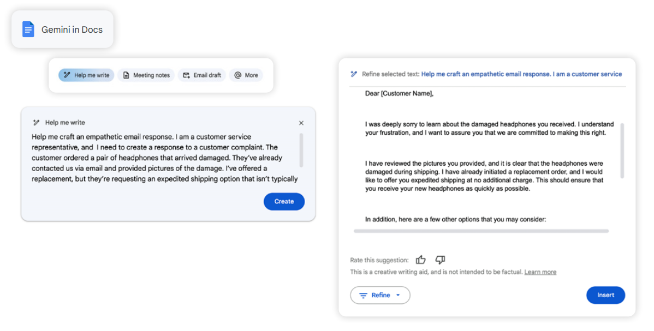654x331 pixels.
Task: Click the horizontal scrollbar under the email draft
Action: click(x=481, y=231)
